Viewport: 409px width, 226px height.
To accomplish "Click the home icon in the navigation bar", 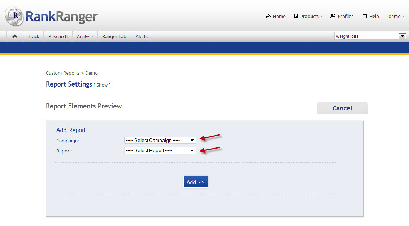I will (x=15, y=36).
